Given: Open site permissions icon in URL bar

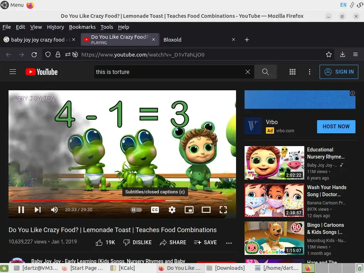Looking at the screenshot, I should (x=68, y=54).
